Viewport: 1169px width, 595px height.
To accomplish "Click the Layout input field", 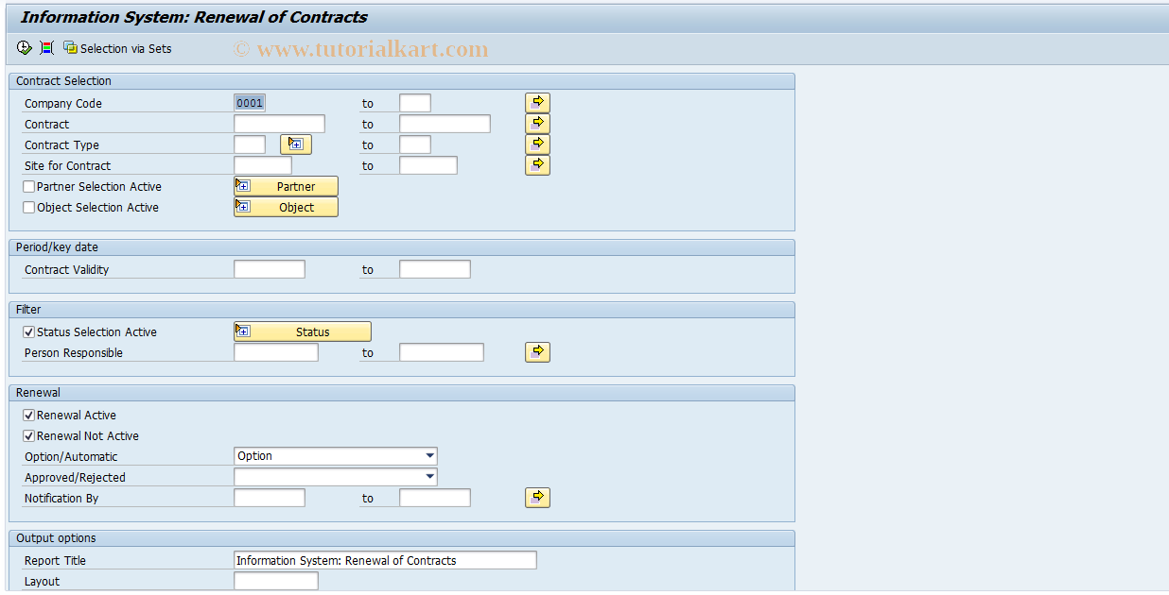I will [x=276, y=581].
